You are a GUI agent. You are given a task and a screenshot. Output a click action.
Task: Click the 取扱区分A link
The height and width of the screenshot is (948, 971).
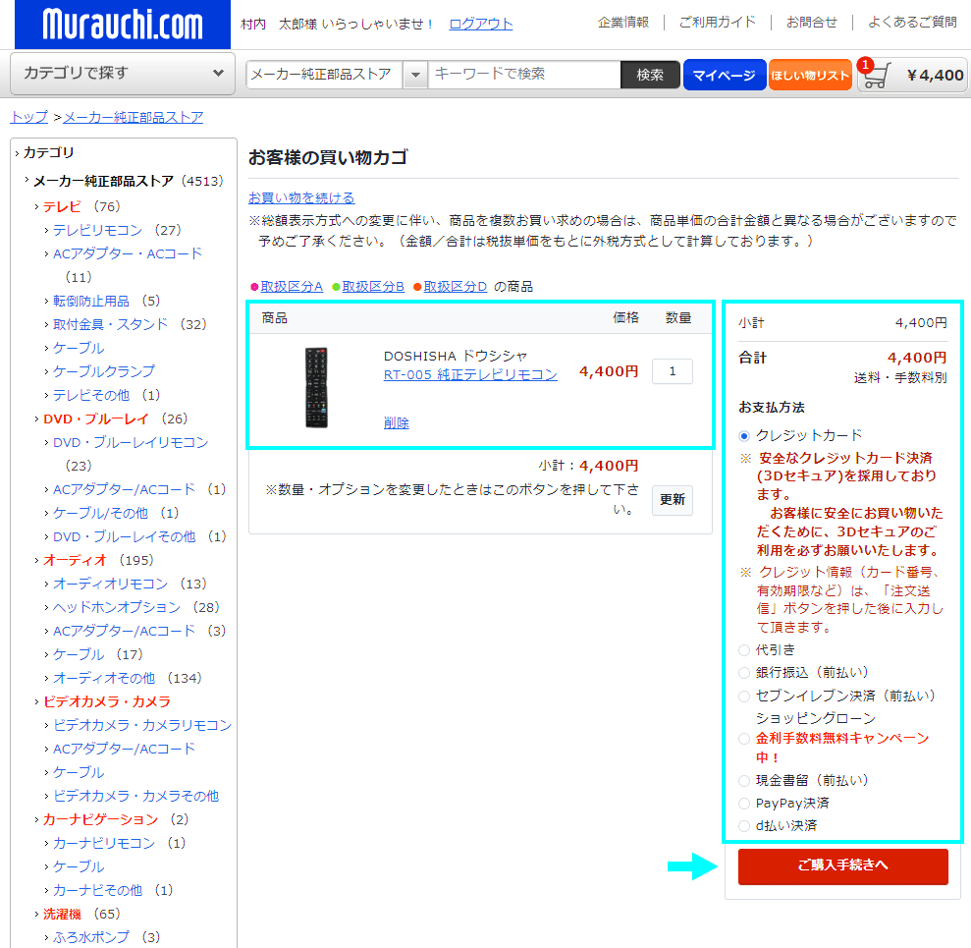[x=292, y=286]
